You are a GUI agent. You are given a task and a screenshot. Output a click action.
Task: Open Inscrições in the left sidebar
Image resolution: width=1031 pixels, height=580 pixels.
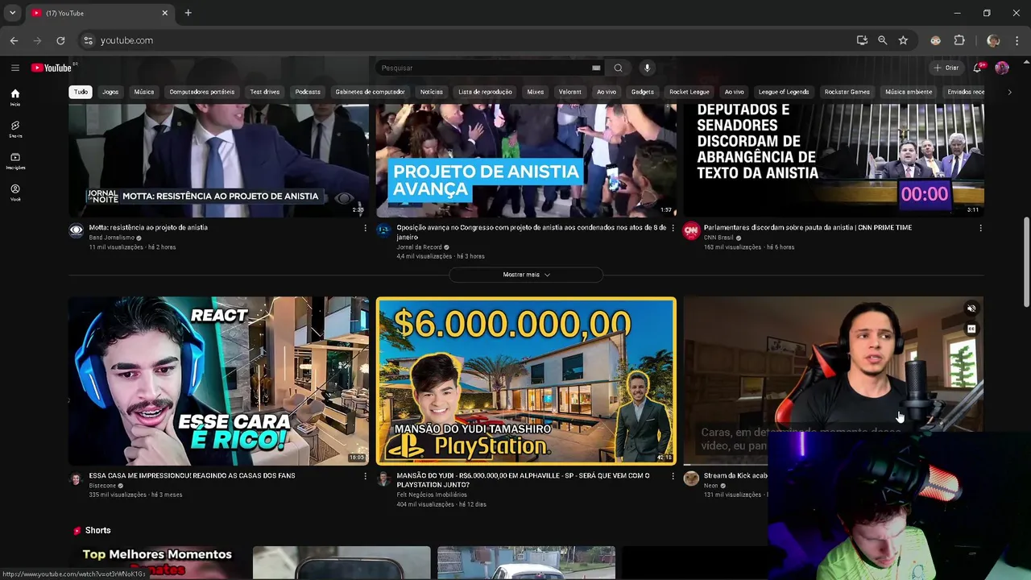(x=14, y=161)
